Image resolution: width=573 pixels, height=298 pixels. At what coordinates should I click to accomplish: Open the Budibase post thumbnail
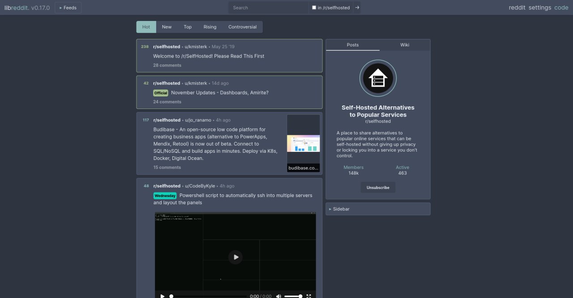304,143
